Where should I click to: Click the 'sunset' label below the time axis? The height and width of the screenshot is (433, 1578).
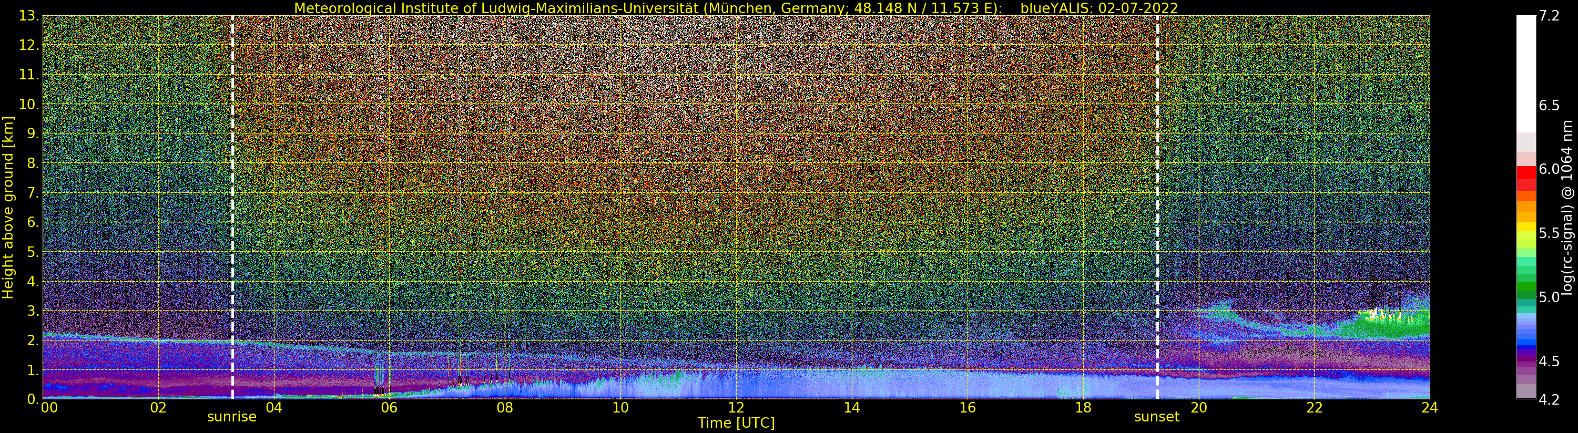(x=1156, y=417)
